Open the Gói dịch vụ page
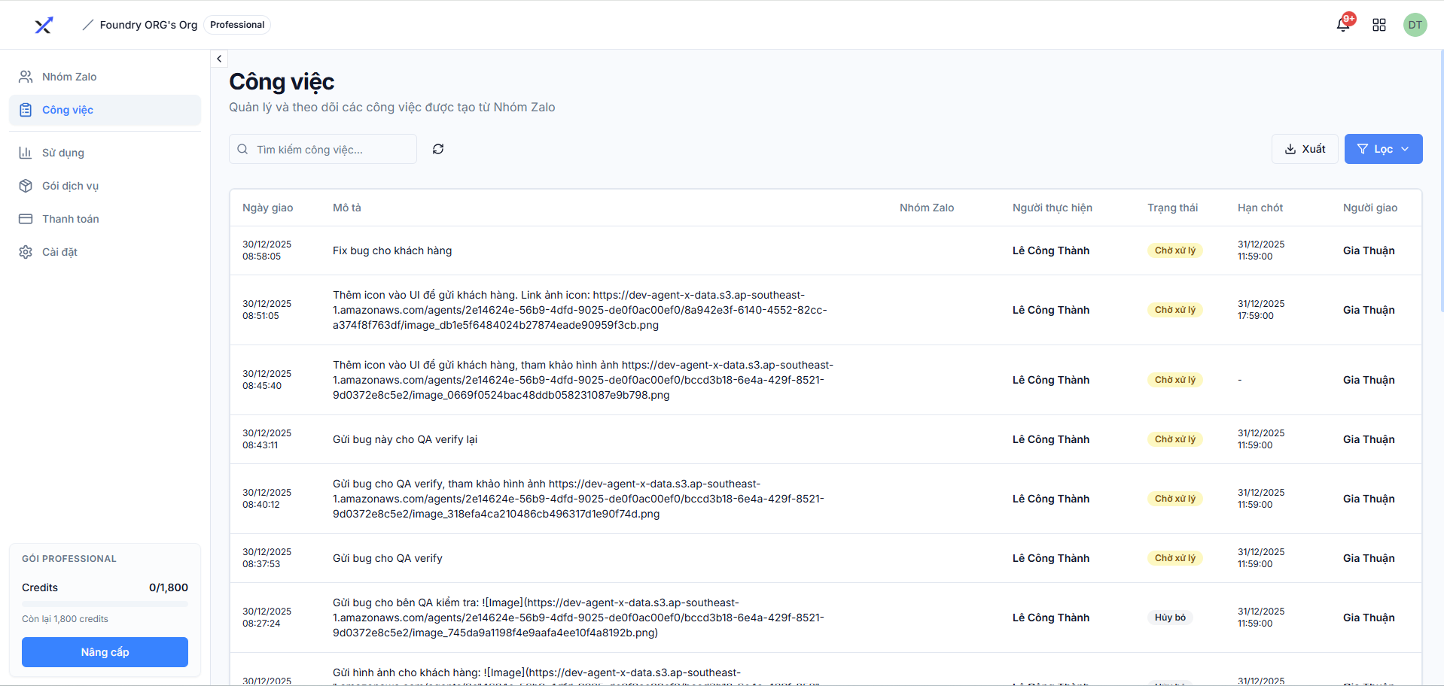The width and height of the screenshot is (1444, 686). (105, 186)
